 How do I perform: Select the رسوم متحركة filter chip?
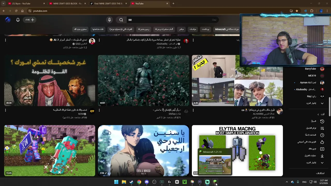(144, 29)
